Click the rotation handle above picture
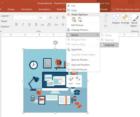The image size is (140, 117). [x=56, y=43]
